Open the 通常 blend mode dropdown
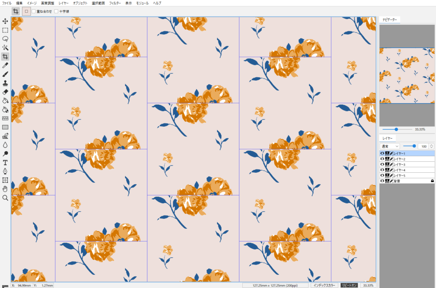 pos(390,146)
